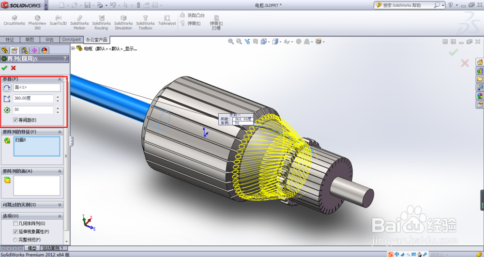Screen dimensions: 484x257
Task: Confirm pattern with green checkmark in panel
Action: tap(4, 68)
